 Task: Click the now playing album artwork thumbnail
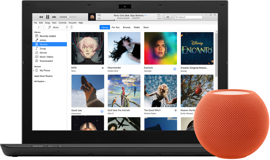pos(92,17)
